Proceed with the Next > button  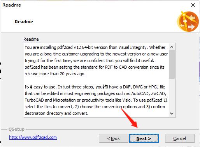144,138
